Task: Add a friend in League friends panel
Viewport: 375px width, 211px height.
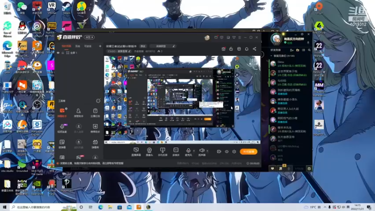Action: click(292, 50)
